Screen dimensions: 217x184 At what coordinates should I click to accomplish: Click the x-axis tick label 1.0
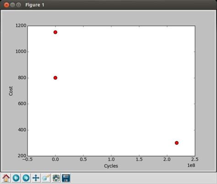click(111, 159)
